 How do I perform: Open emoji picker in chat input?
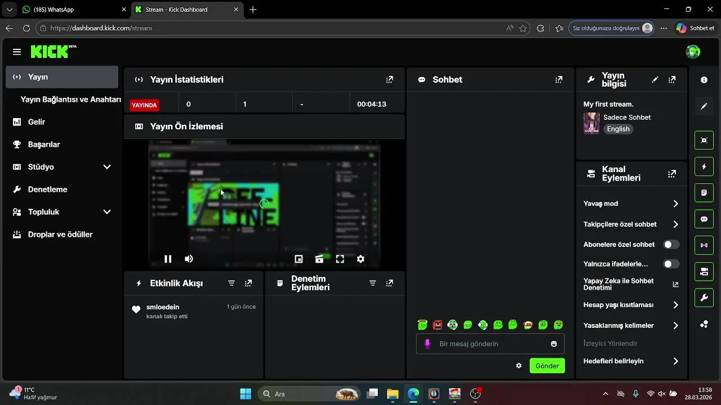click(x=554, y=344)
